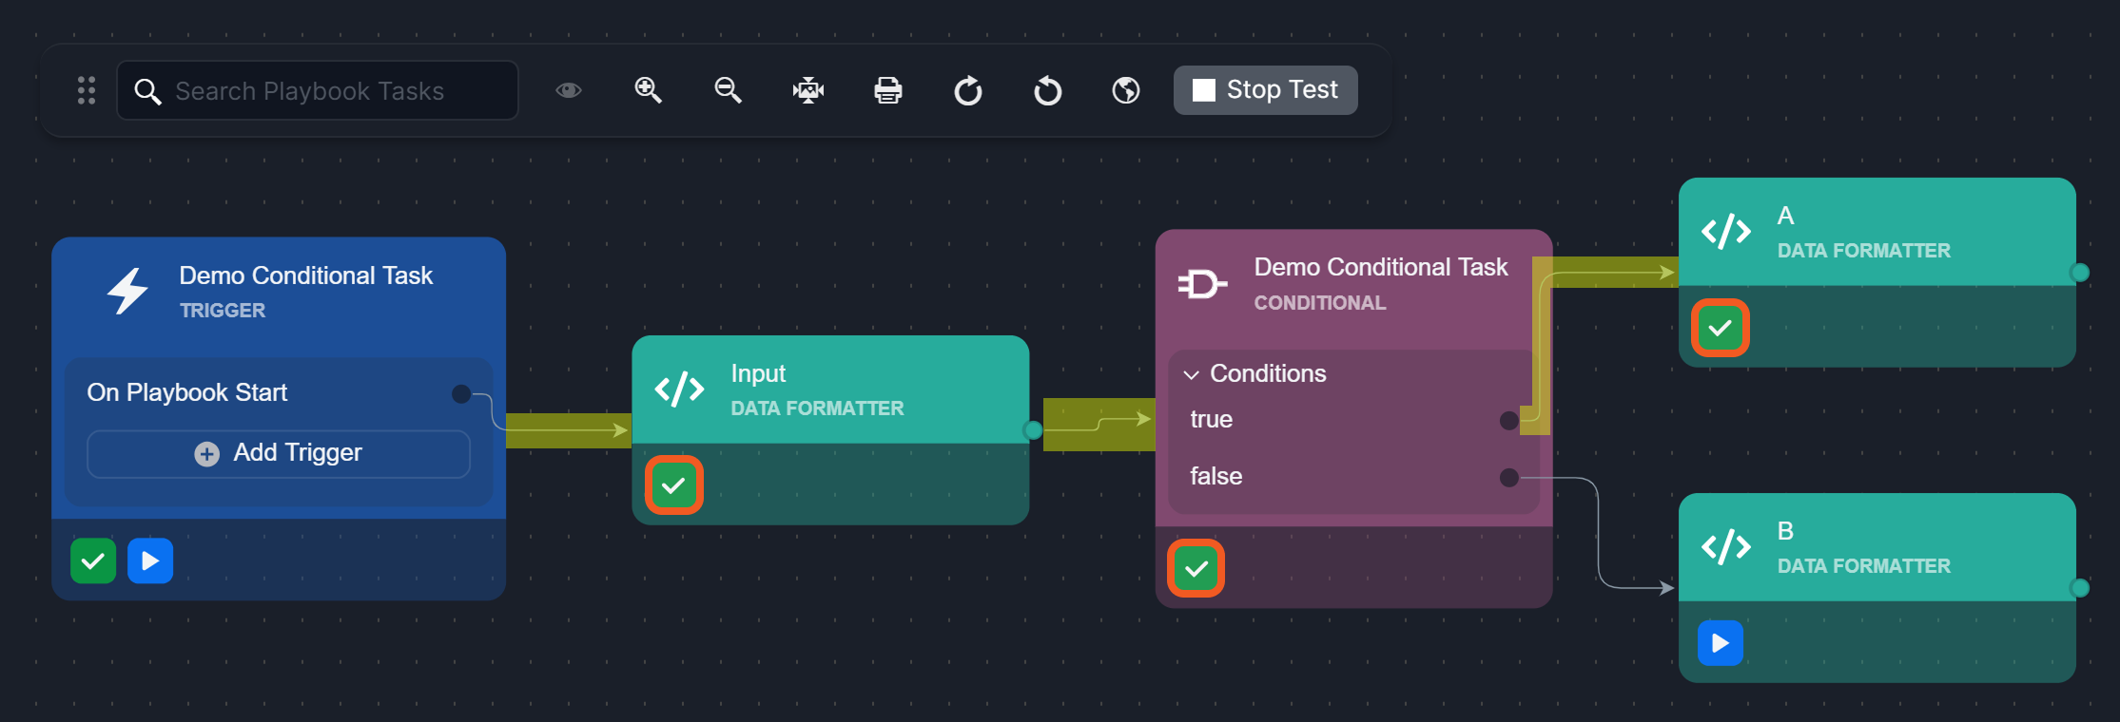2120x722 pixels.
Task: Click the undo counterclockwise arrow icon
Action: click(x=1047, y=91)
